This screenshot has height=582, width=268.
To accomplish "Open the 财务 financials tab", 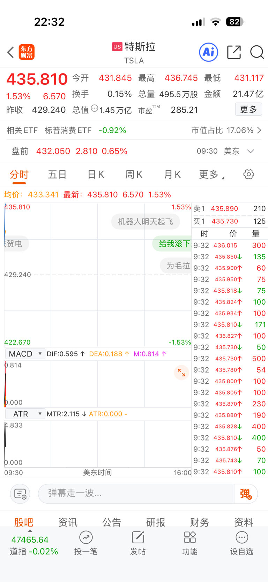I will 200,522.
